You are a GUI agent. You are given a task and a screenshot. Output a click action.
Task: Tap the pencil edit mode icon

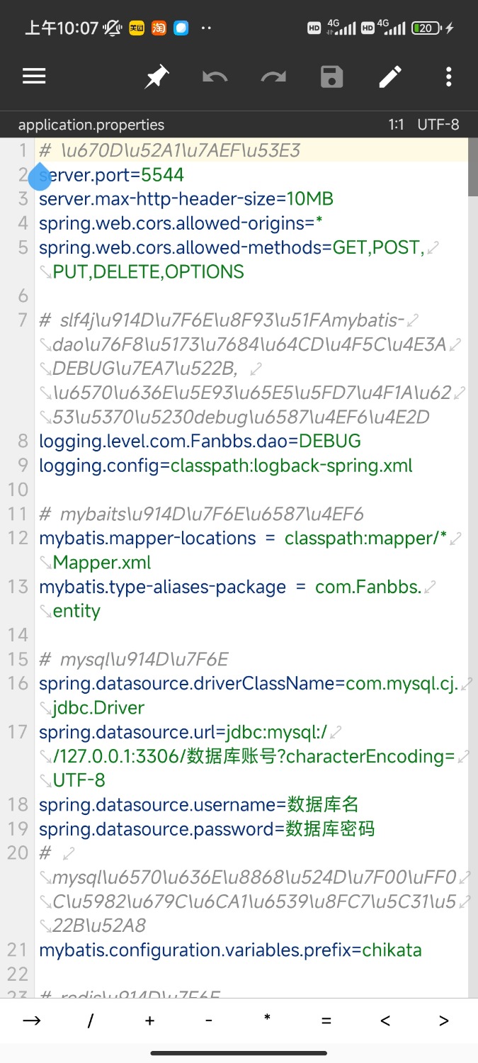pyautogui.click(x=390, y=77)
